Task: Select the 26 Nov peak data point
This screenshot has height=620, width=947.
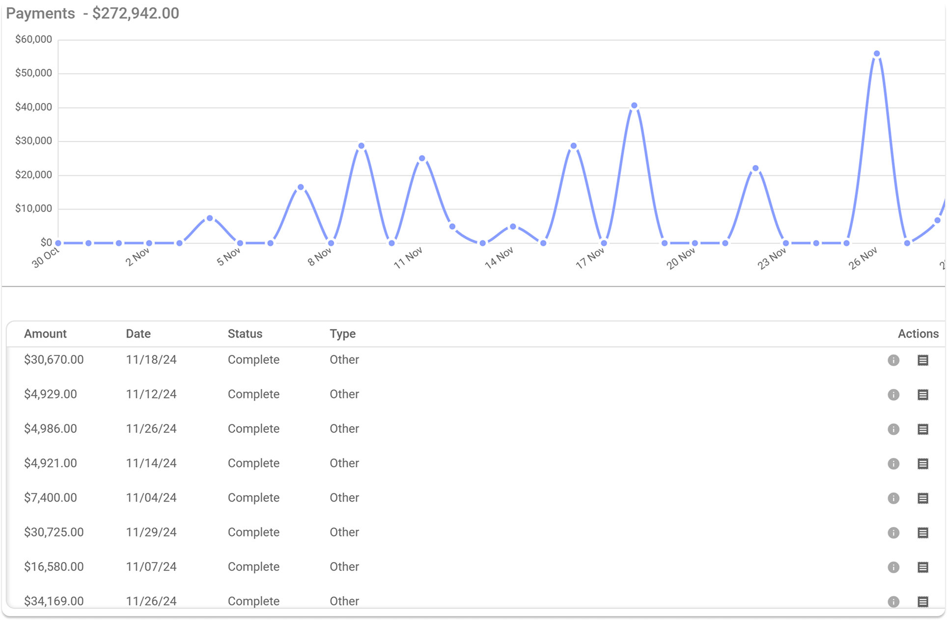Action: [x=877, y=54]
